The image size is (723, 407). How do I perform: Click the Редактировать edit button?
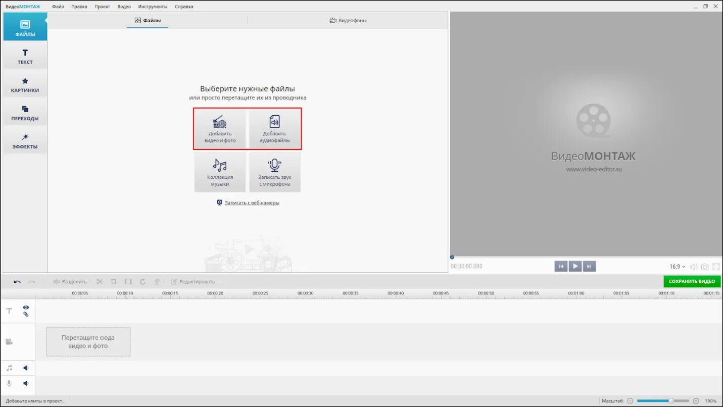click(x=192, y=281)
